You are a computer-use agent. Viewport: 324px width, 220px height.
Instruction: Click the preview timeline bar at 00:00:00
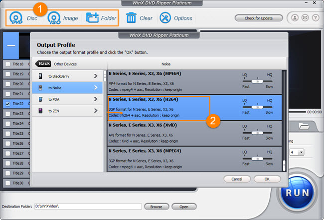[297, 112]
